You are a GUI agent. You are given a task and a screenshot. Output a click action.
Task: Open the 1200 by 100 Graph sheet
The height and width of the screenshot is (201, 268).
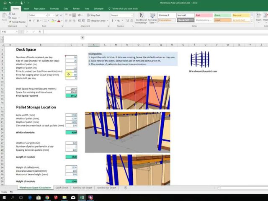pyautogui.click(x=82, y=188)
